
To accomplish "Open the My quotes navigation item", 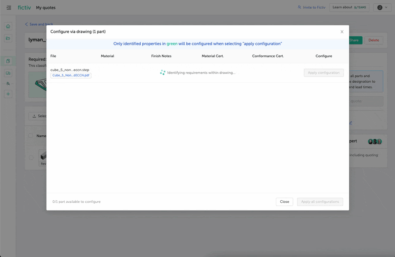I will click(x=46, y=7).
